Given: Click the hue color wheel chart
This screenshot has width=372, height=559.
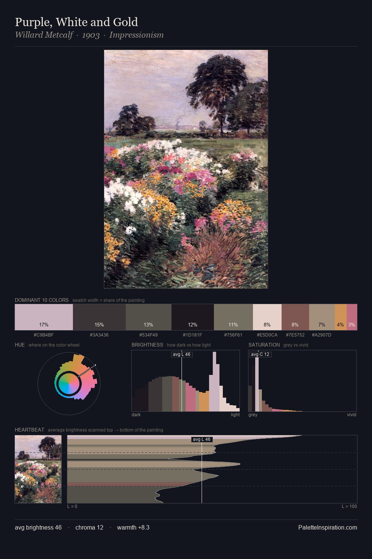Looking at the screenshot, I should click(69, 383).
